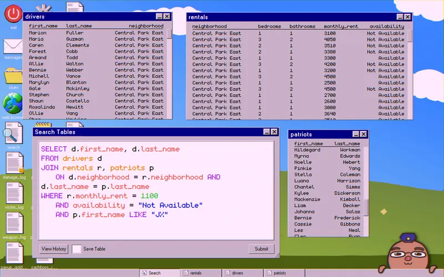Select the Gale Mckinley row in drivers
The height and width of the screenshot is (277, 444).
pos(96,89)
